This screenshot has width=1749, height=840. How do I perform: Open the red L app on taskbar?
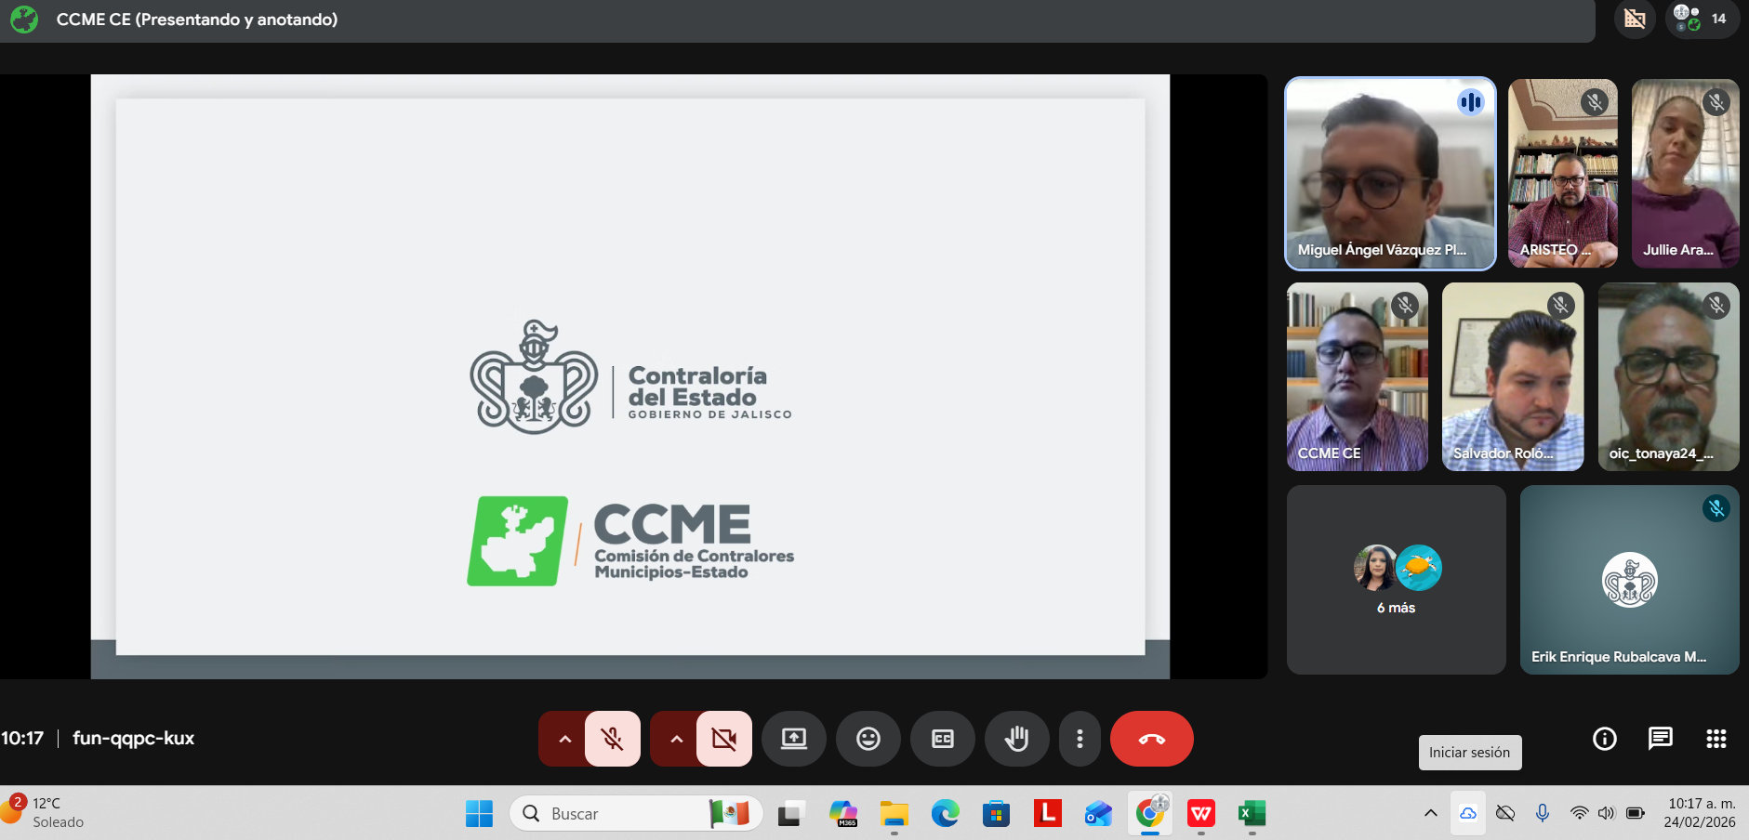[x=1048, y=814]
